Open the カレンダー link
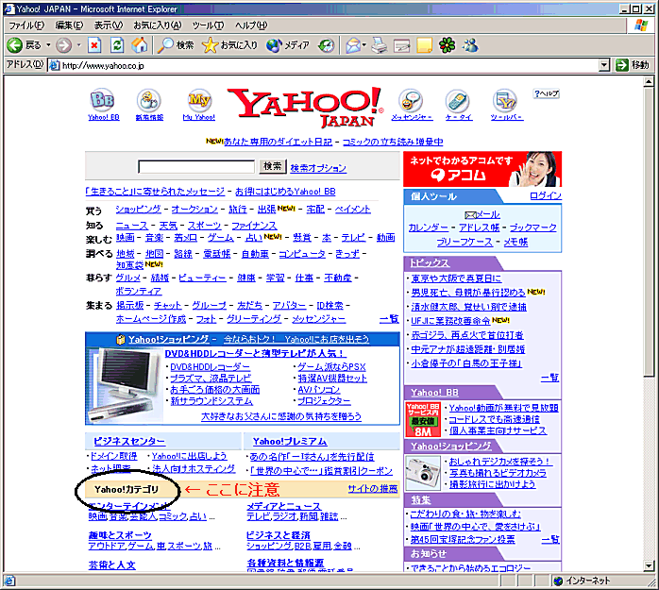 click(x=428, y=228)
